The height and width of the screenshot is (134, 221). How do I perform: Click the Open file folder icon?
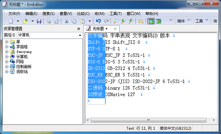pyautogui.click(x=25, y=21)
